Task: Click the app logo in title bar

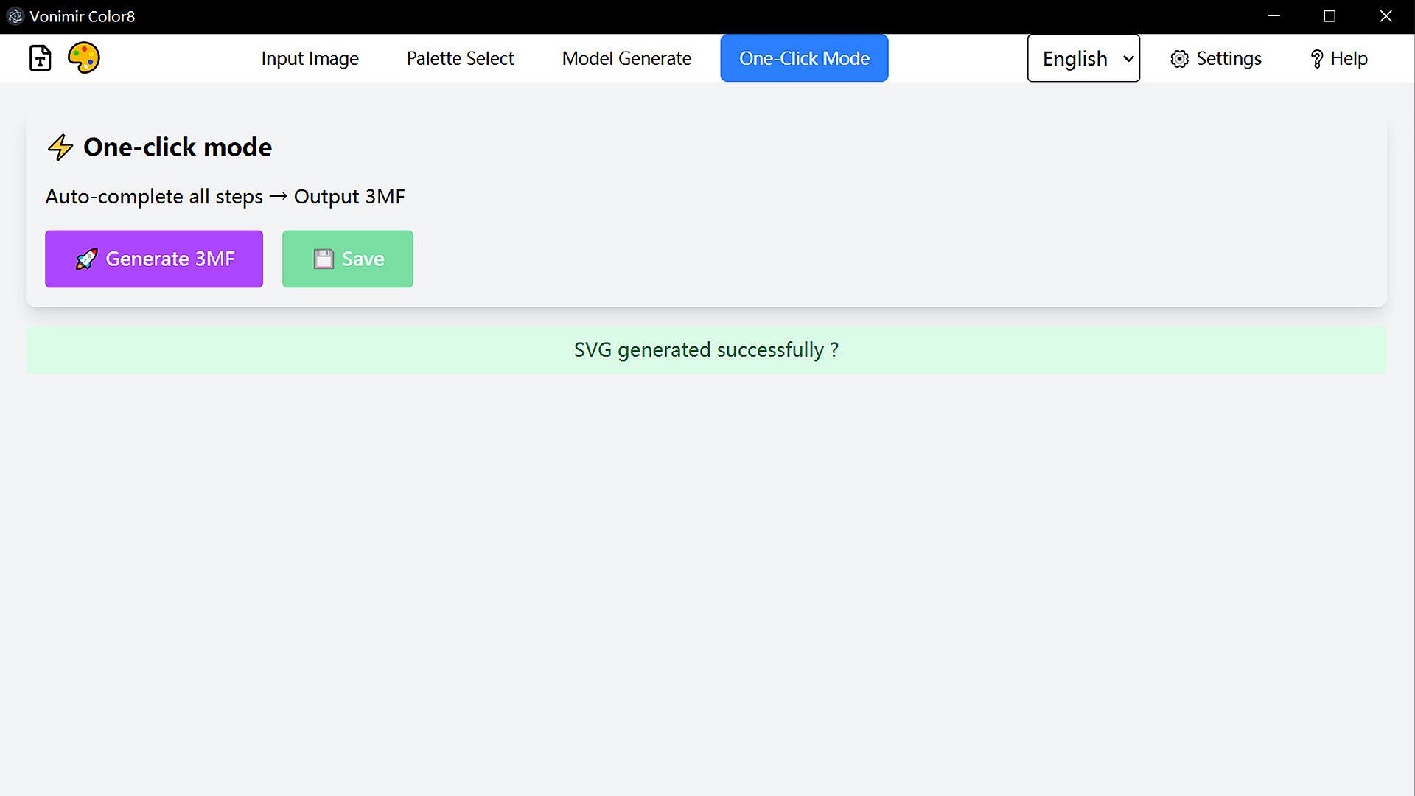Action: pos(15,16)
